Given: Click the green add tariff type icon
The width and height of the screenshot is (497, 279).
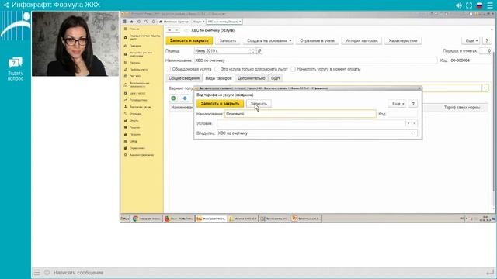Looking at the screenshot, I should coord(173,98).
